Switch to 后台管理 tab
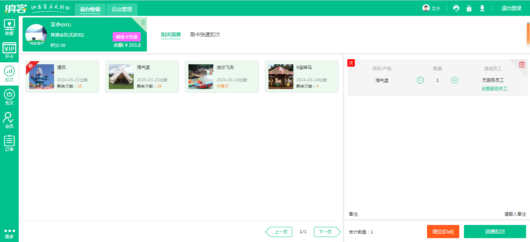The height and width of the screenshot is (242, 530). (x=122, y=9)
